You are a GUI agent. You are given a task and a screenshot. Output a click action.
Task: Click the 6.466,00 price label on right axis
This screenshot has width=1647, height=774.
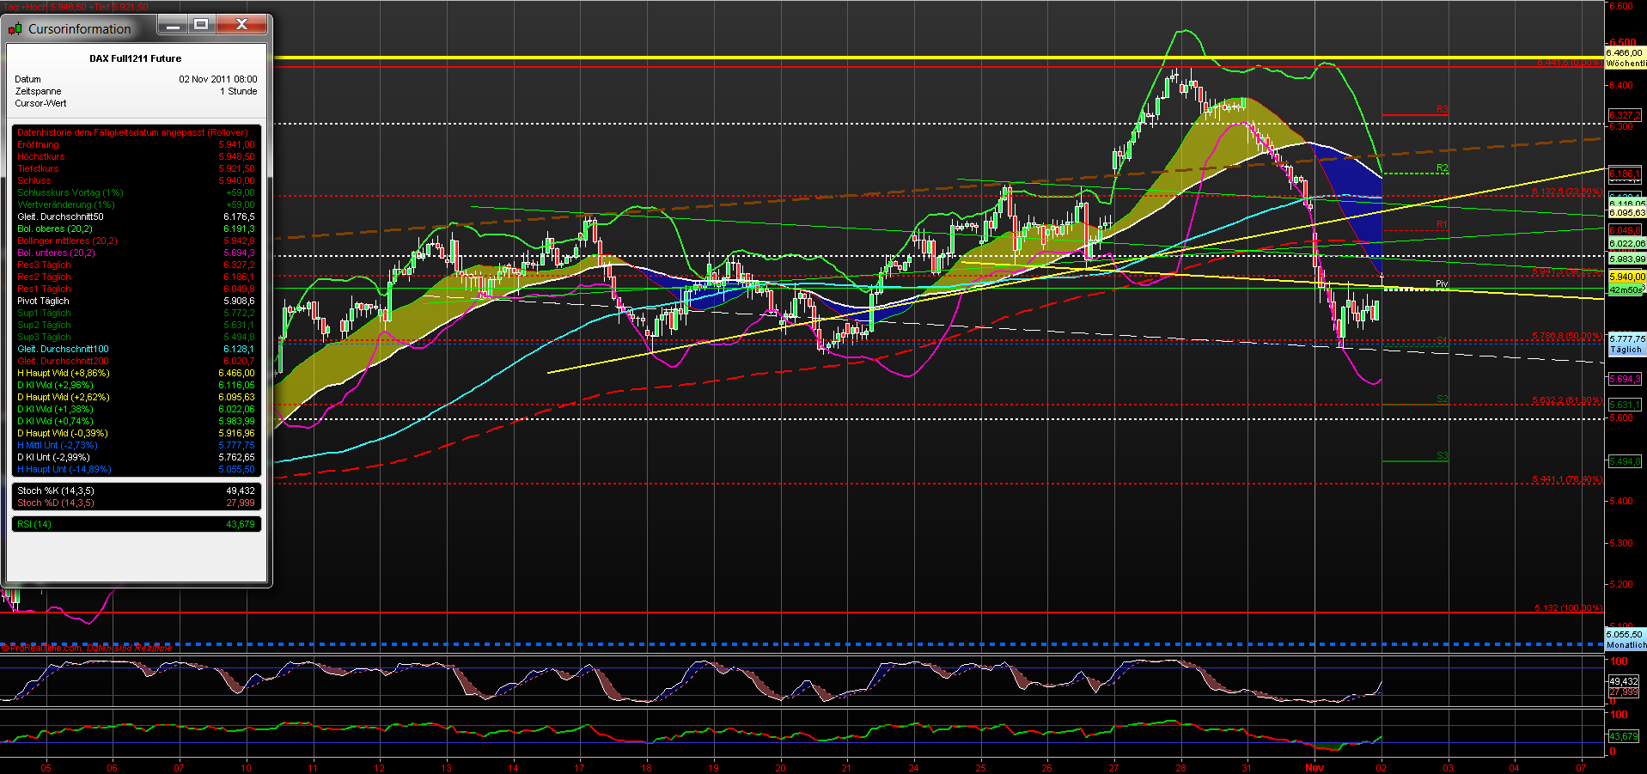(x=1622, y=53)
